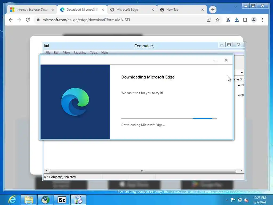
Task: Show hidden tray icons arrow
Action: tap(227, 200)
